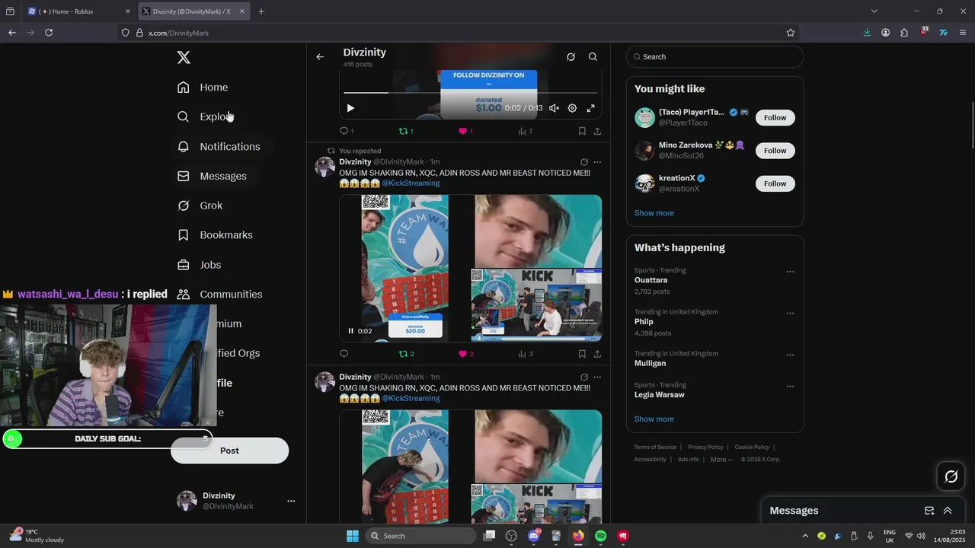Repost the top post with 1 repost

406,131
